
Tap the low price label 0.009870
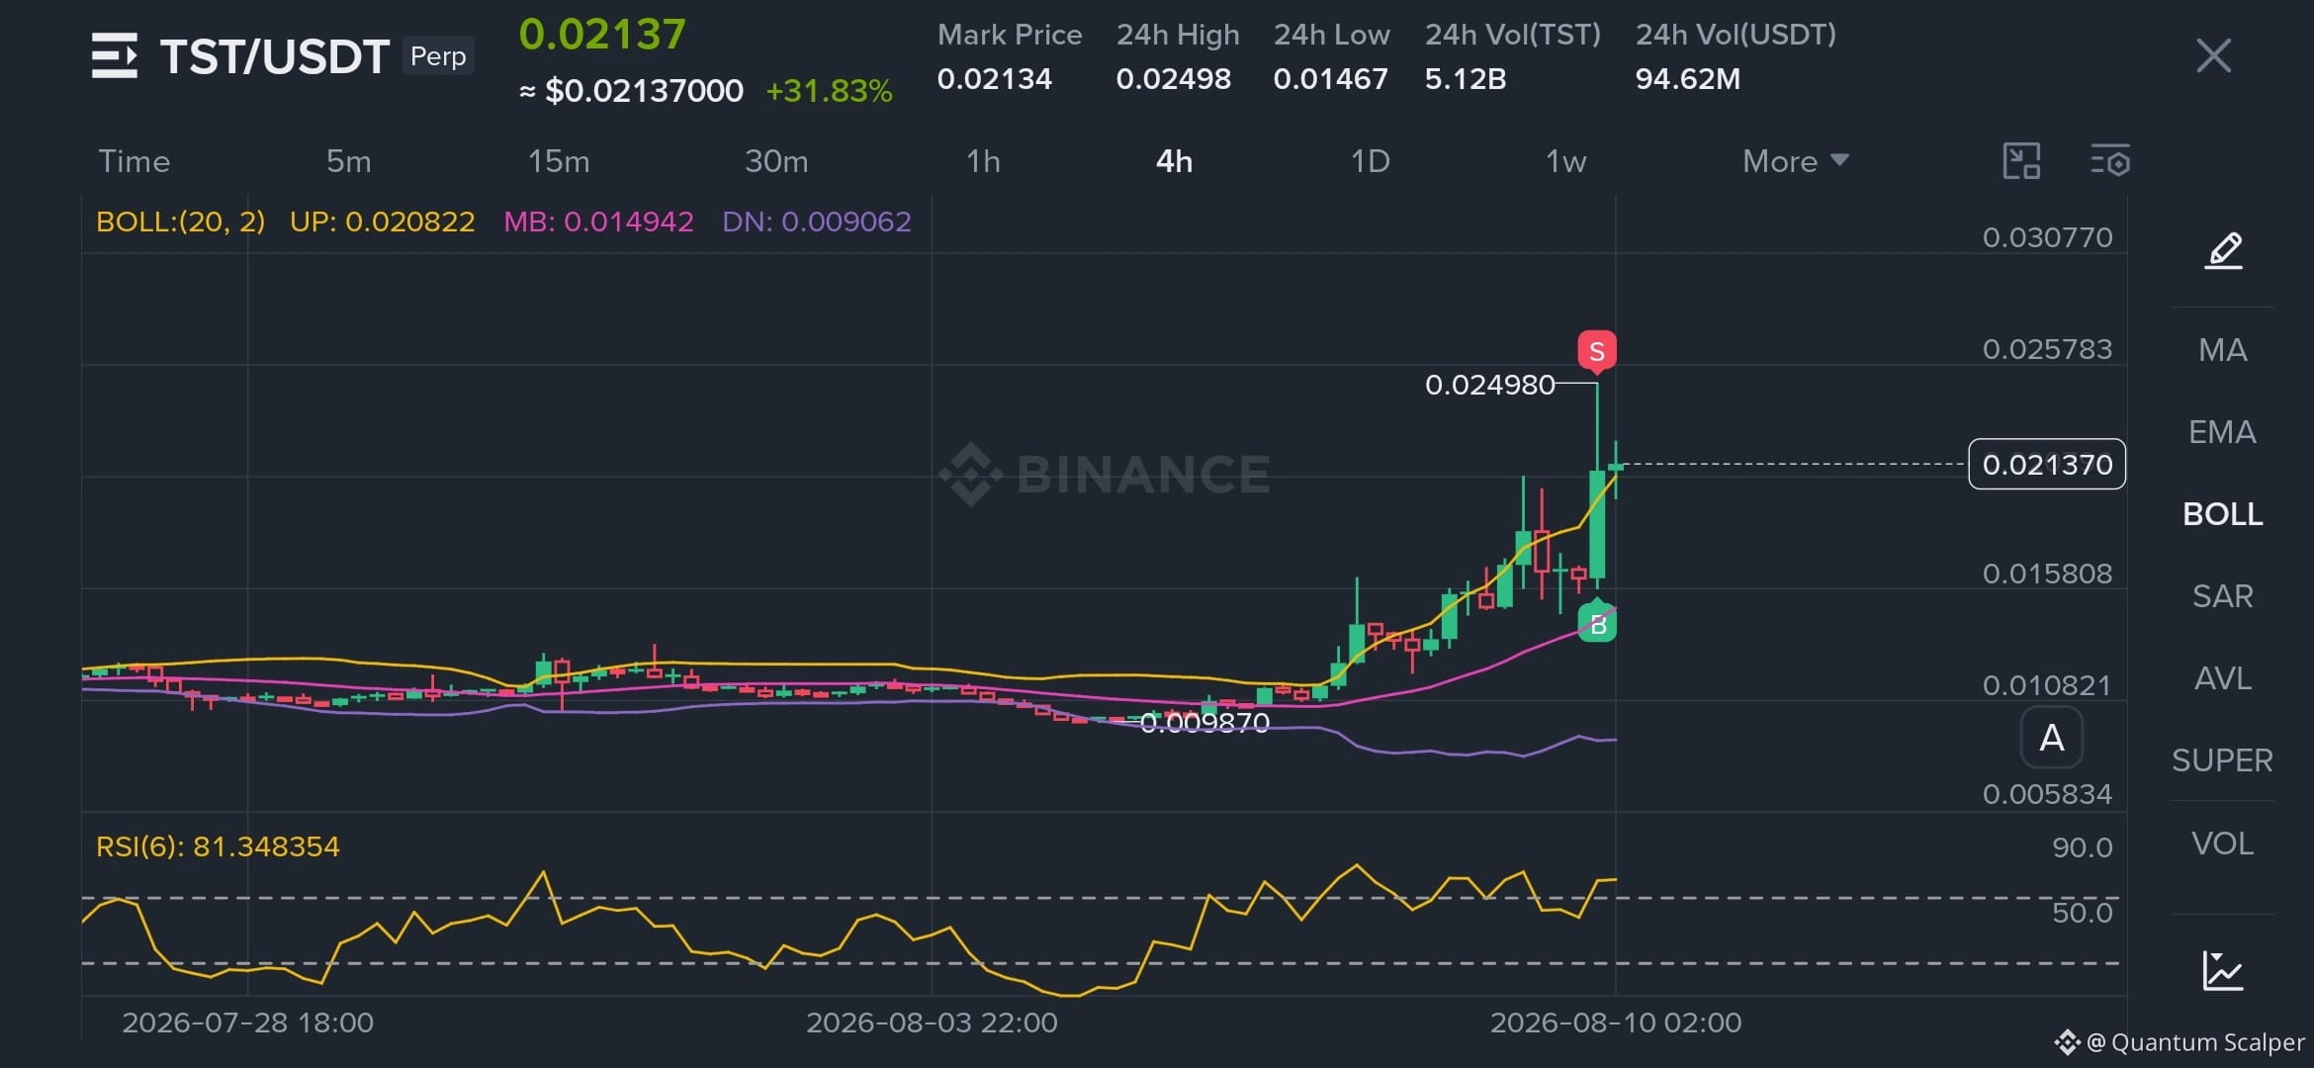(1204, 723)
